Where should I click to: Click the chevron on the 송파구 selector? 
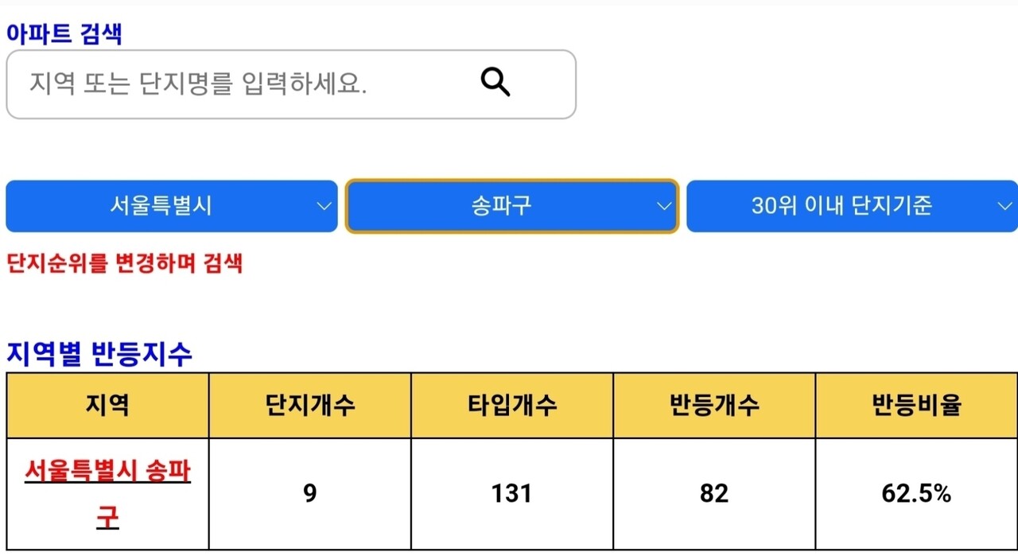[664, 206]
